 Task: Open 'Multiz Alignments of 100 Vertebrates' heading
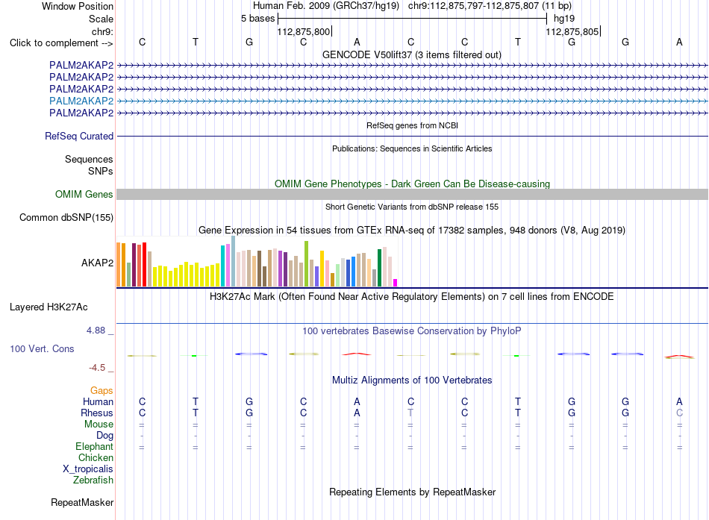[x=412, y=380]
